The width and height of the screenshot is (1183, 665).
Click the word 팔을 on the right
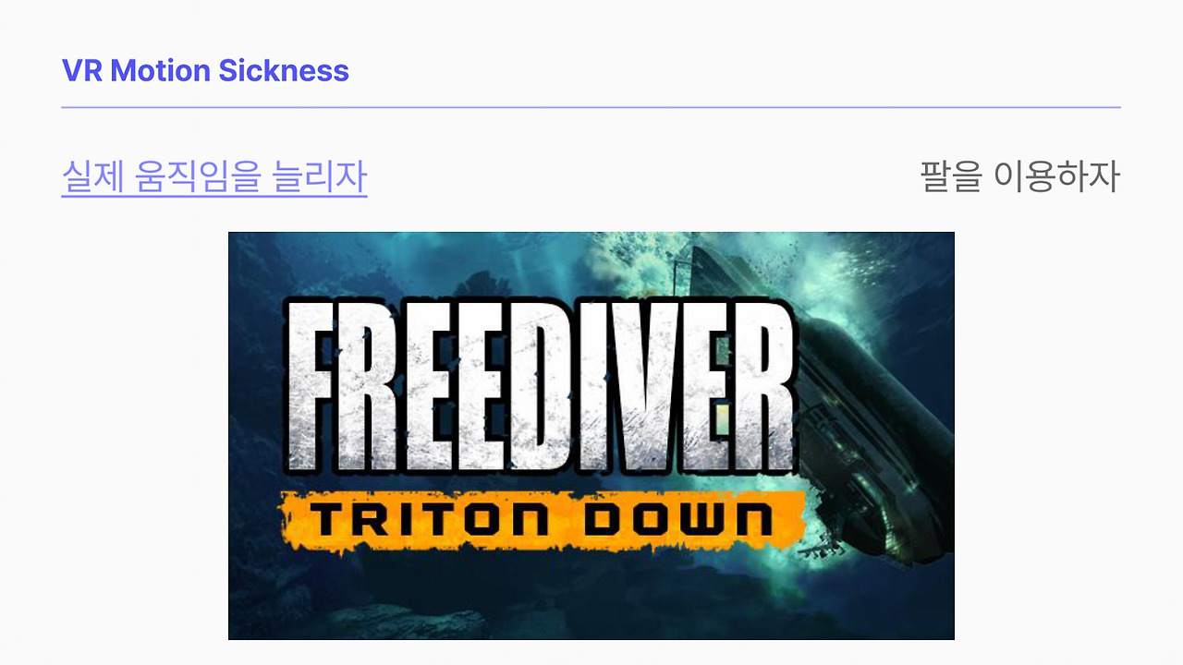(951, 175)
